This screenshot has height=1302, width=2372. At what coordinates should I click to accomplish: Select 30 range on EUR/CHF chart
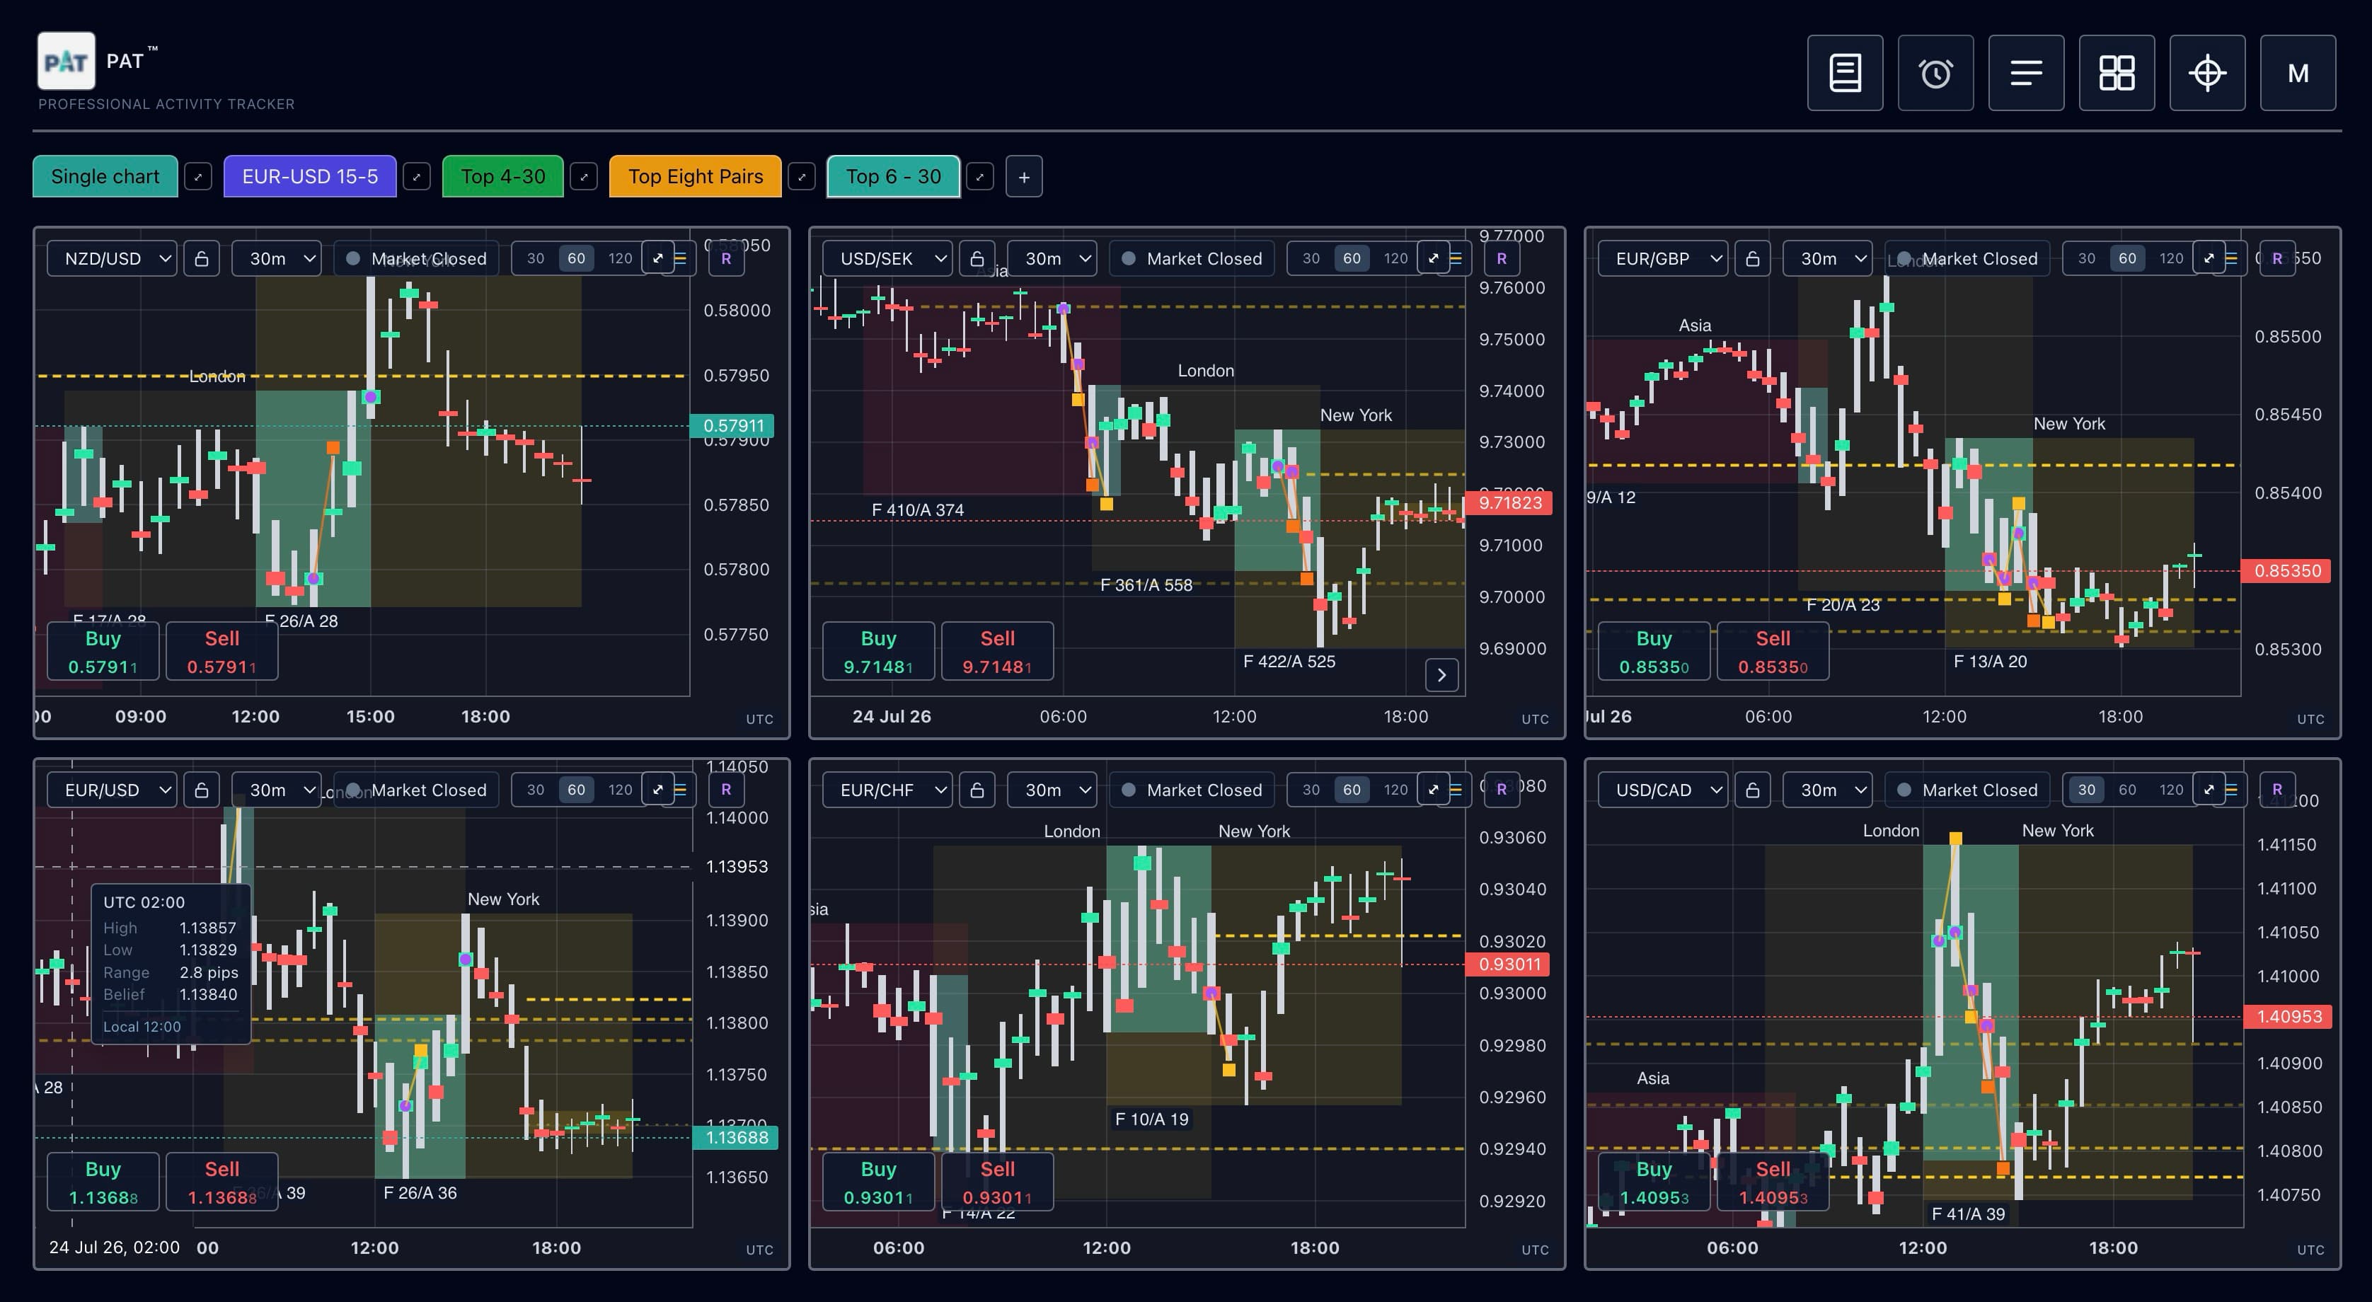(1311, 790)
